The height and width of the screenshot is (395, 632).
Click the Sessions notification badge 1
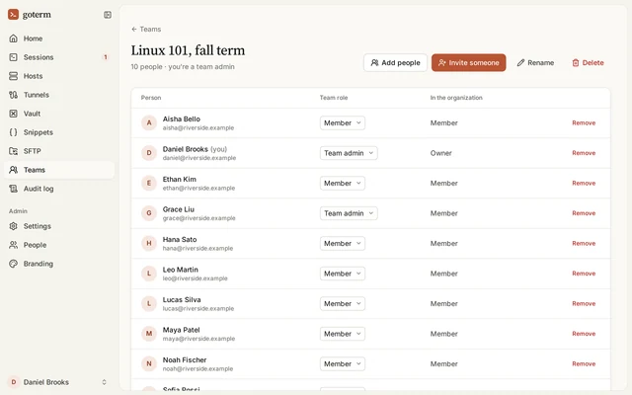(x=106, y=57)
